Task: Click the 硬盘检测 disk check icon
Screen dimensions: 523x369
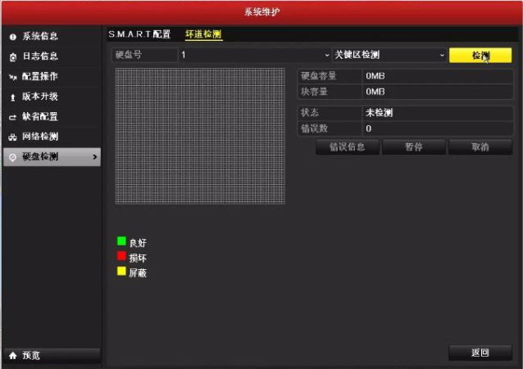Action: pyautogui.click(x=12, y=157)
